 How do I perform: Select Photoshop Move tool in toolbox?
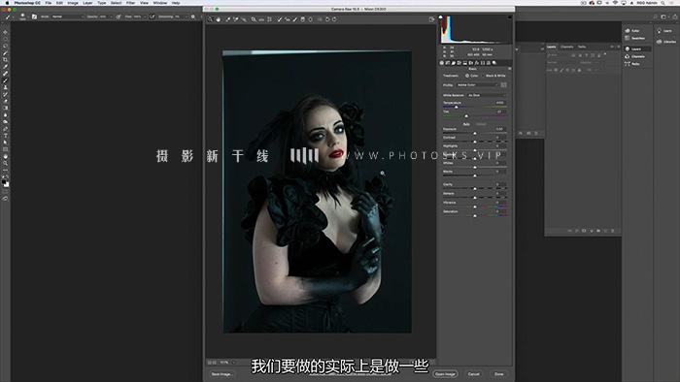(5, 32)
